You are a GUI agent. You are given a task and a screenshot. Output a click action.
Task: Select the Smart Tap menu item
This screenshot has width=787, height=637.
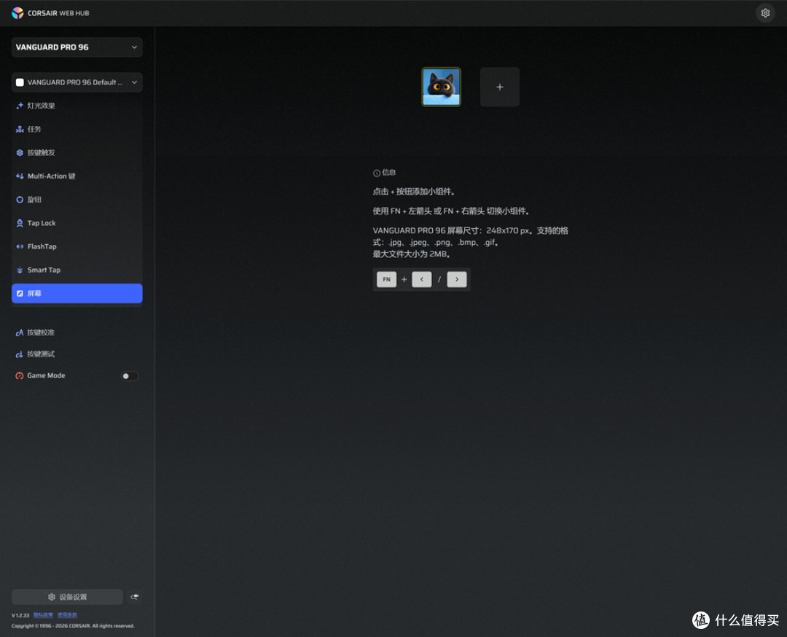coord(77,270)
